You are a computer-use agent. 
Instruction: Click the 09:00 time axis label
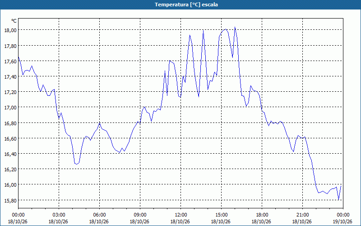140,215
